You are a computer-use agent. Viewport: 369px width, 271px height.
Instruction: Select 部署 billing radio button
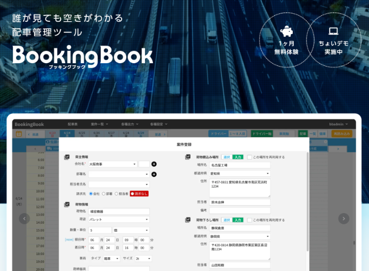[x=103, y=193]
